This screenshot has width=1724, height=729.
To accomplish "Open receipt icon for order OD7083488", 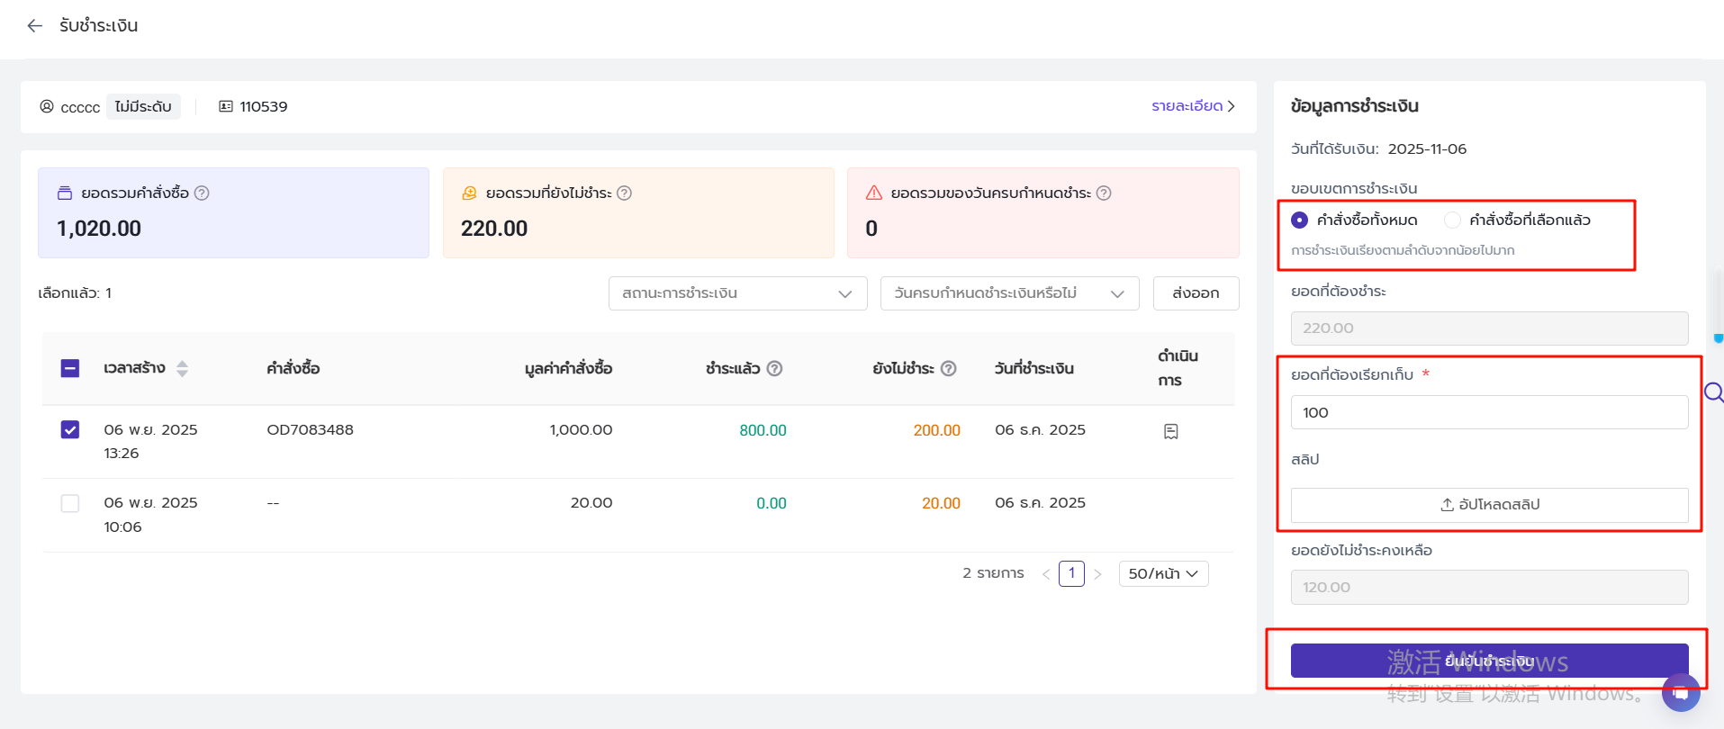I will point(1170,432).
